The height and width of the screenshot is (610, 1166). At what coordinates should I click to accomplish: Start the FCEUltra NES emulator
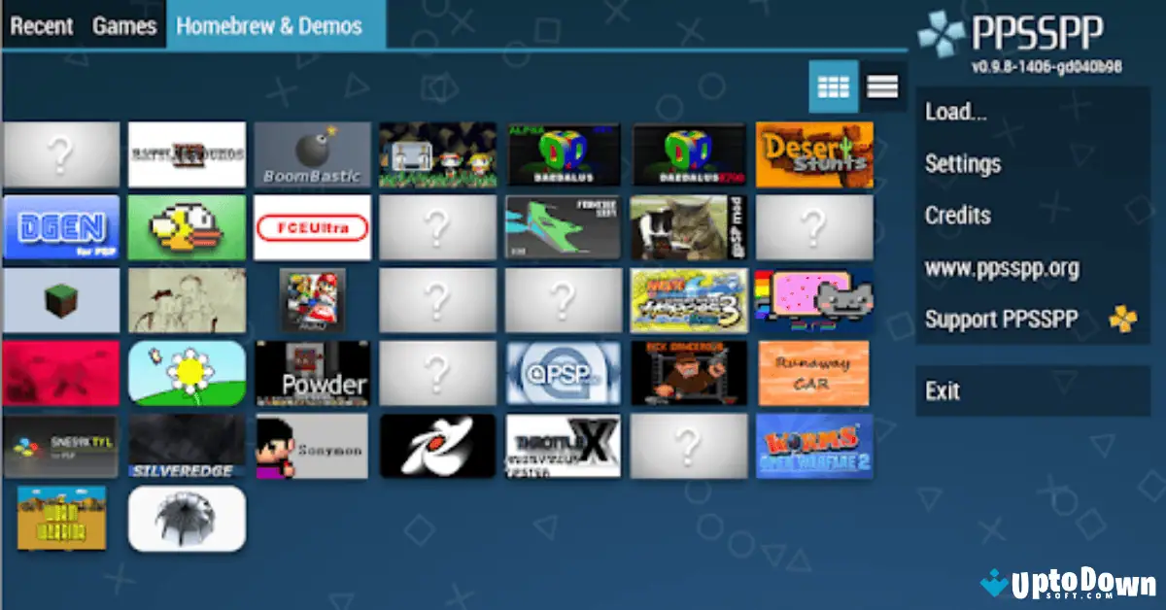point(312,226)
